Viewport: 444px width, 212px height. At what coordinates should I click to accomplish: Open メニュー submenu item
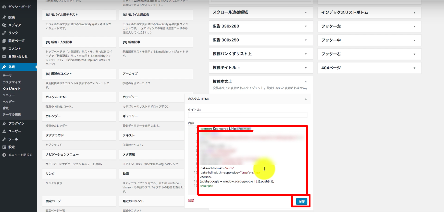(x=9, y=95)
